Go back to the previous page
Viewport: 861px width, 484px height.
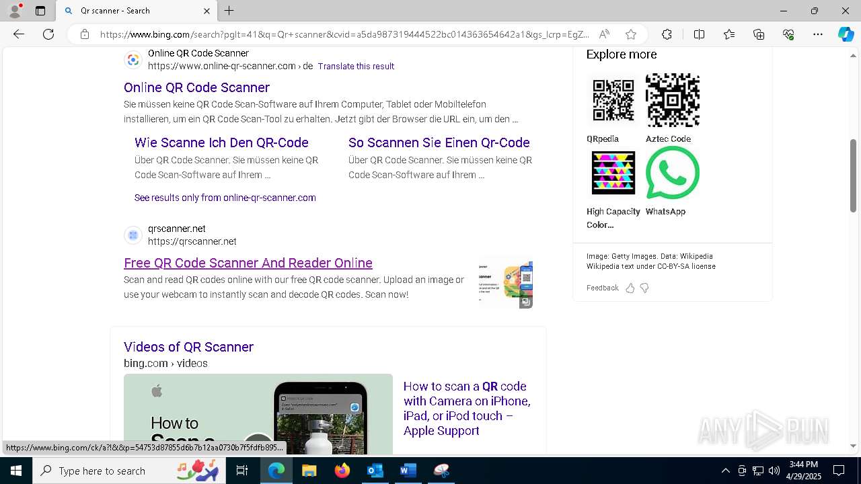[x=19, y=34]
